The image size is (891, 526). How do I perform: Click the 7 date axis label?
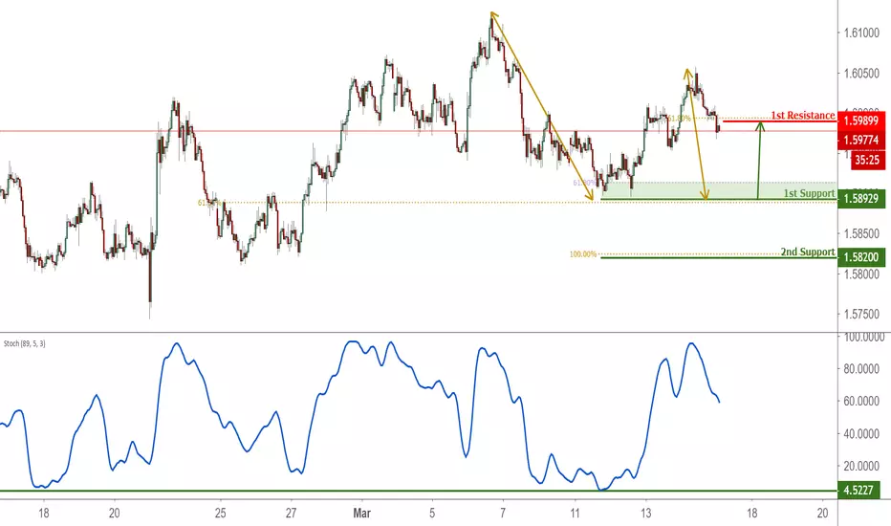[503, 513]
